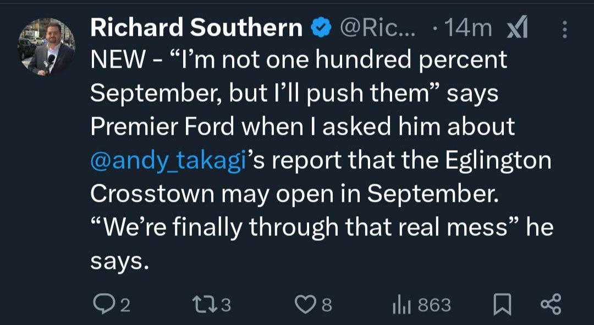Screen dimensions: 594x325
Task: Open the tweet by clicking "Premier Ford" text
Action: (x=148, y=127)
